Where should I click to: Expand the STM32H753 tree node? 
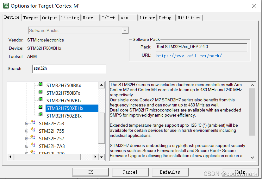click(x=27, y=124)
